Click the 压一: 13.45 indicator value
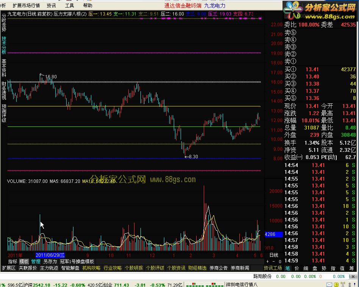Screen dimensions: 359x287 point(100,14)
